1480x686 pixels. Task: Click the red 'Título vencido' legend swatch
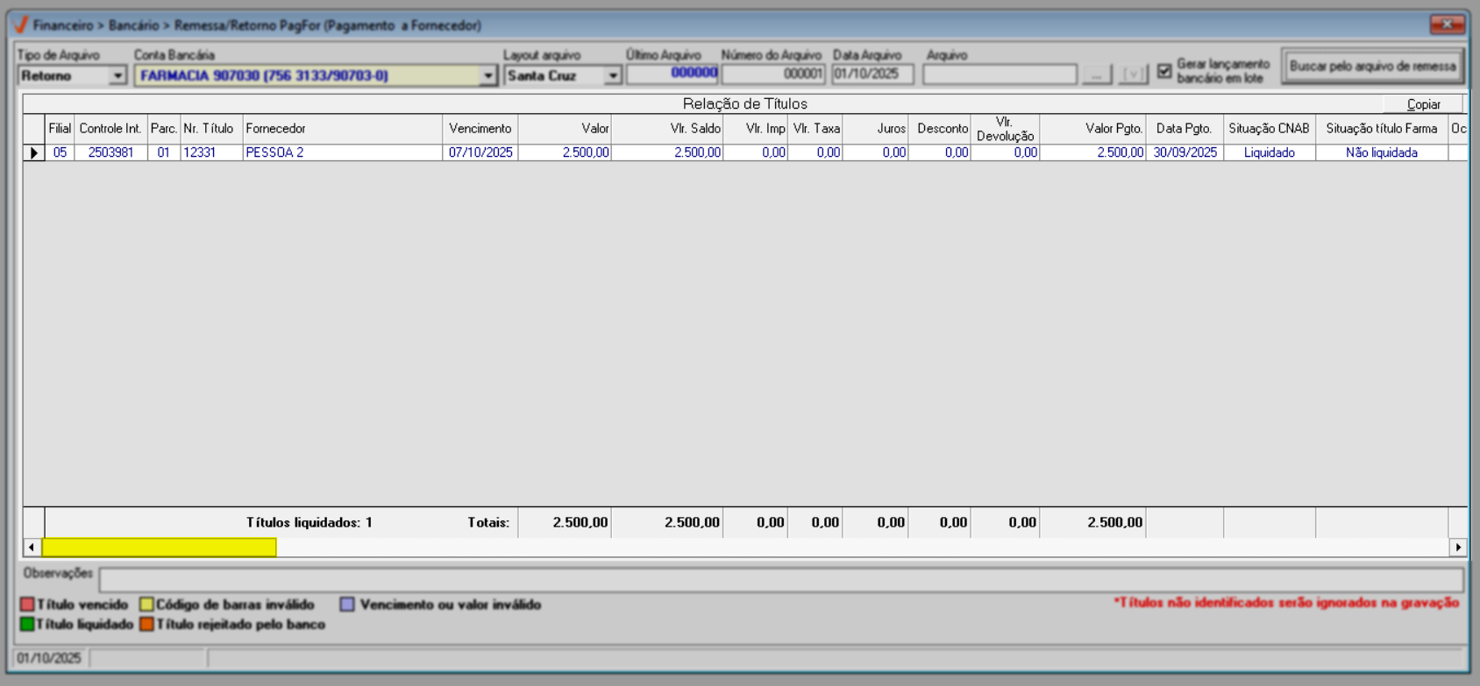27,605
